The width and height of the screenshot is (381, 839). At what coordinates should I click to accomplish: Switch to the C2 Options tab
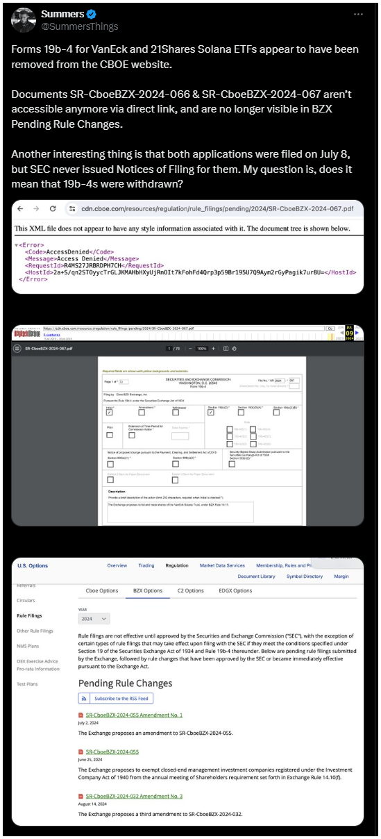pos(190,590)
